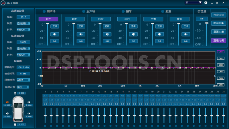Click 响应时间 field showing 0.3ms
This screenshot has width=229, height=129.
pyautogui.click(x=23, y=74)
